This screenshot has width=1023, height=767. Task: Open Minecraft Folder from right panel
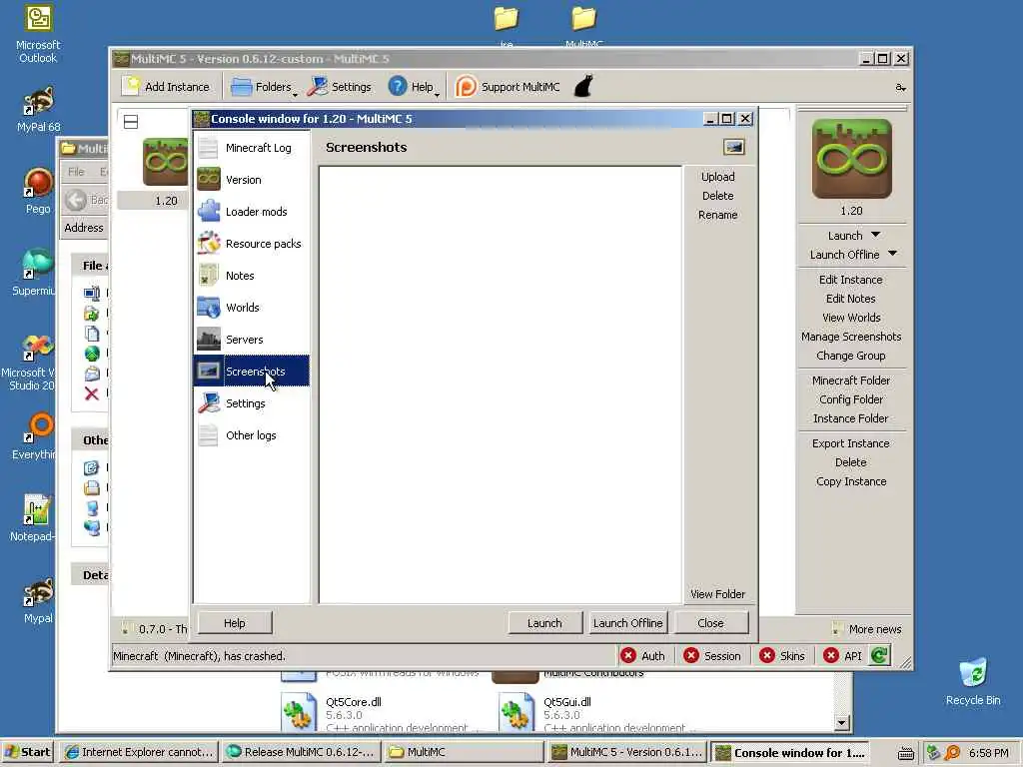click(x=851, y=381)
